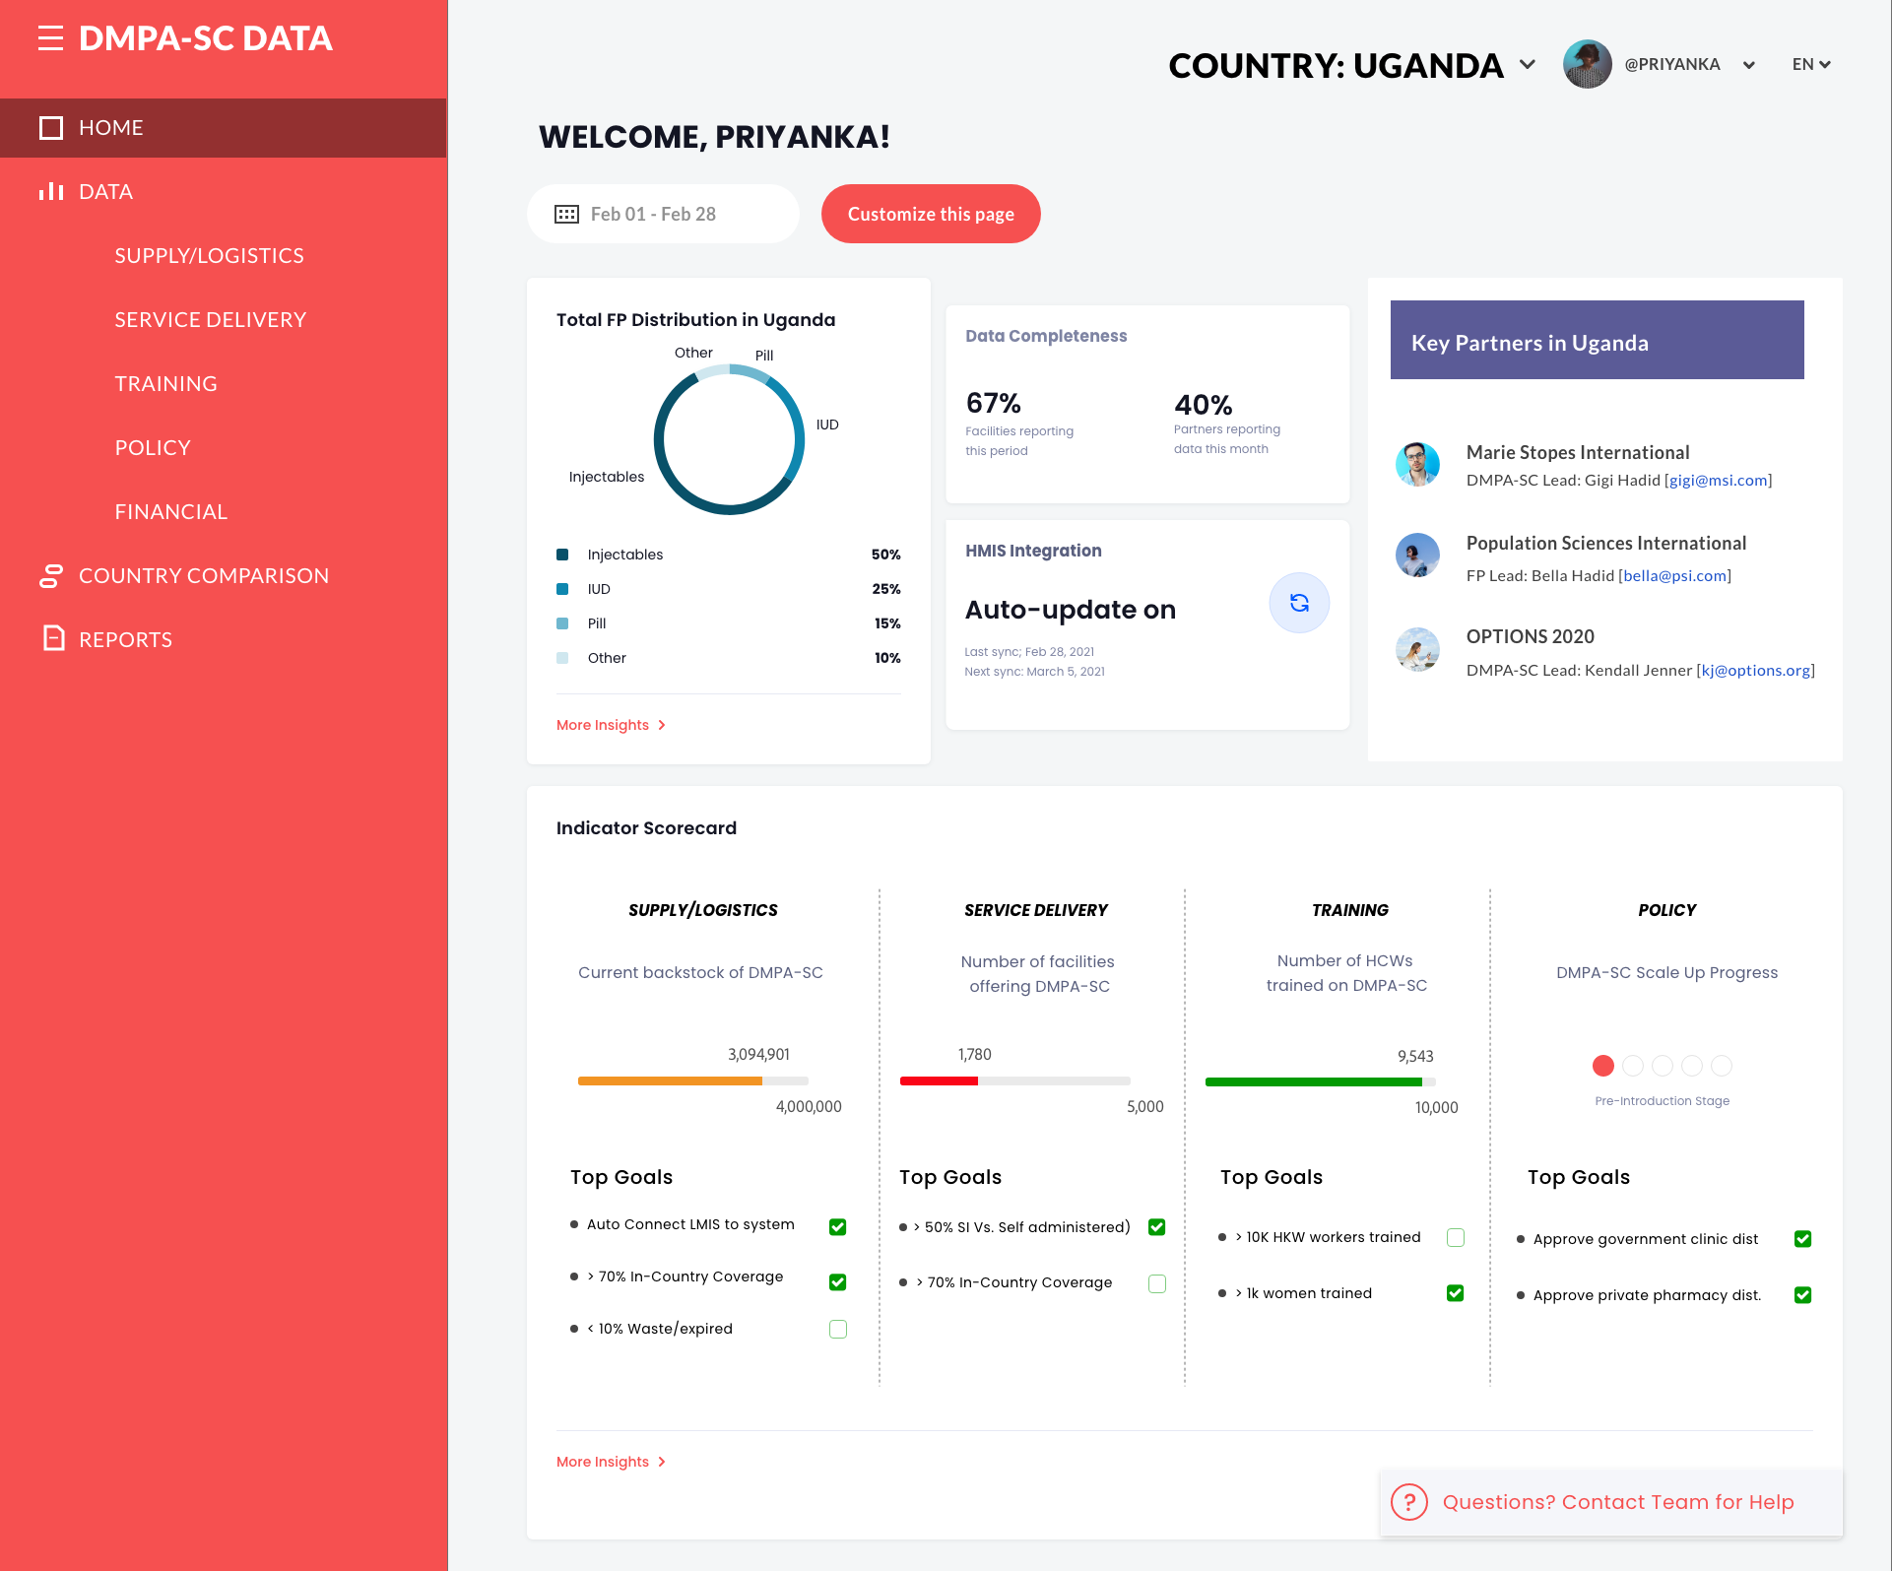Open the @PRIYANKA user dropdown
1892x1571 pixels.
tap(1749, 65)
